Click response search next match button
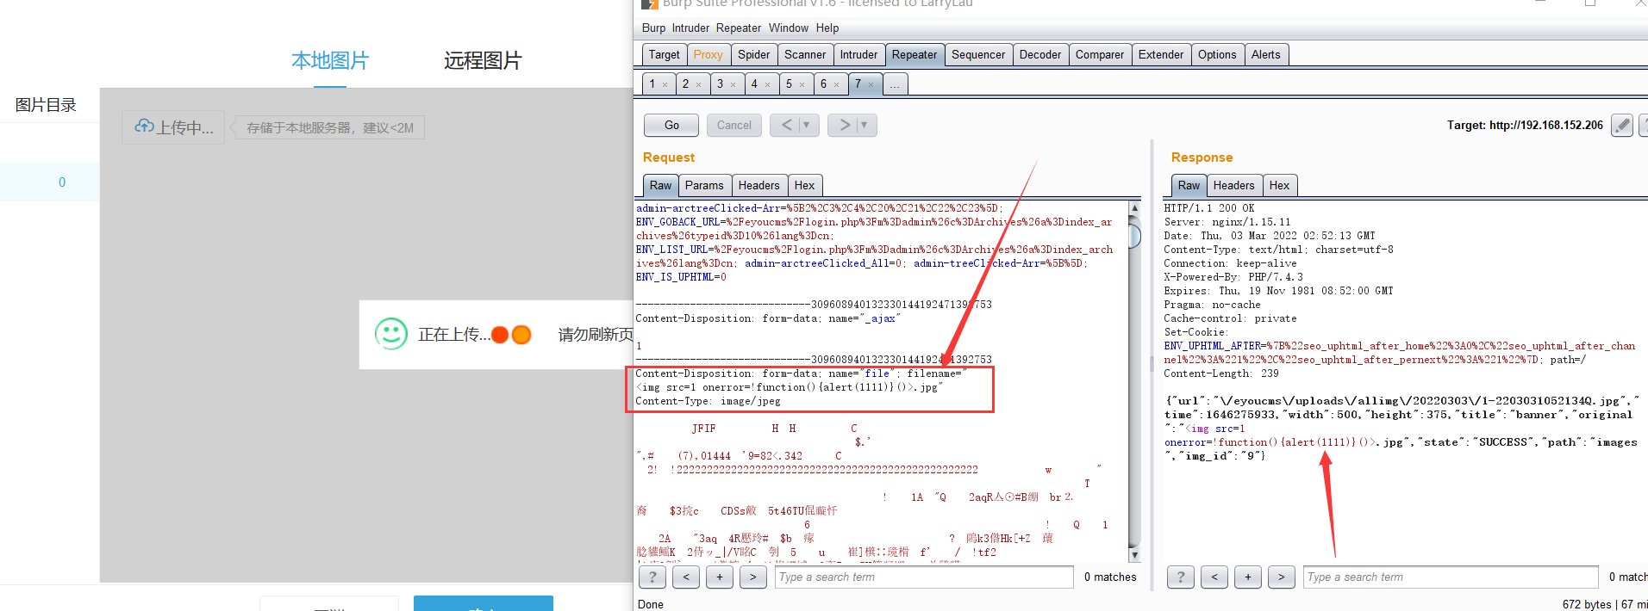 tap(1281, 577)
